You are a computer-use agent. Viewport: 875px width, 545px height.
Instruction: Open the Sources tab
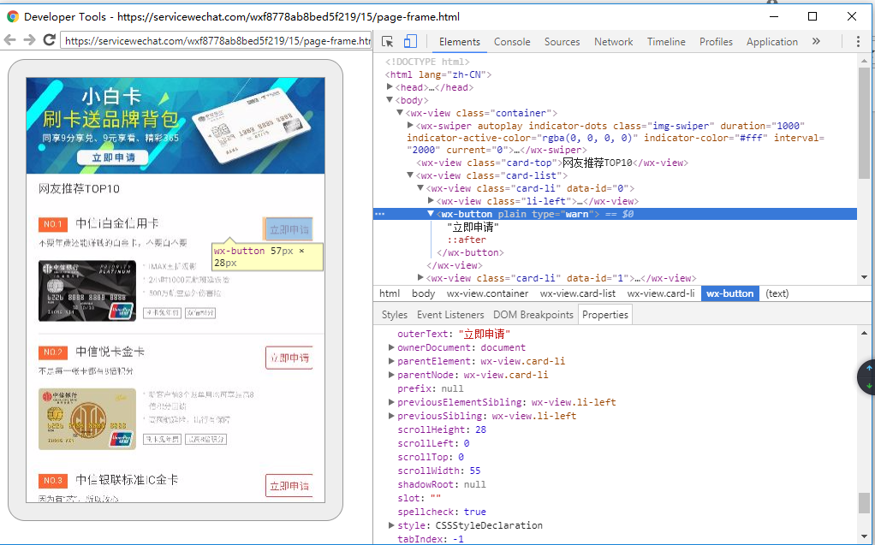coord(562,42)
